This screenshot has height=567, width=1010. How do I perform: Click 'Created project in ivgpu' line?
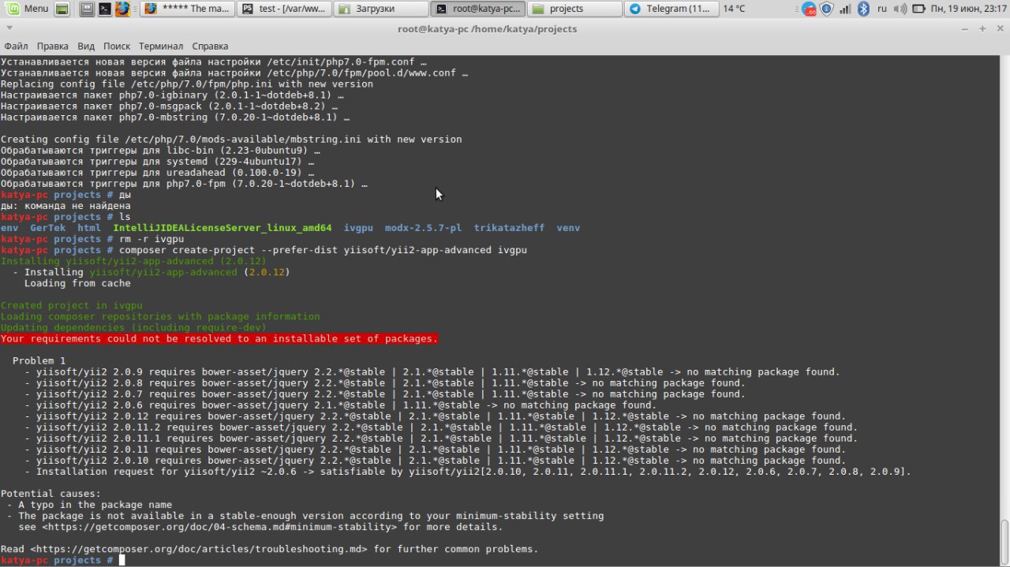pyautogui.click(x=72, y=305)
